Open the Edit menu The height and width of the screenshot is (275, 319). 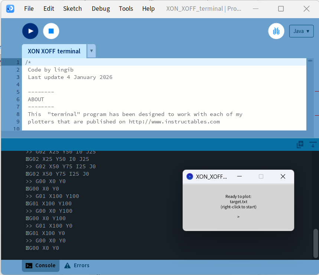49,9
